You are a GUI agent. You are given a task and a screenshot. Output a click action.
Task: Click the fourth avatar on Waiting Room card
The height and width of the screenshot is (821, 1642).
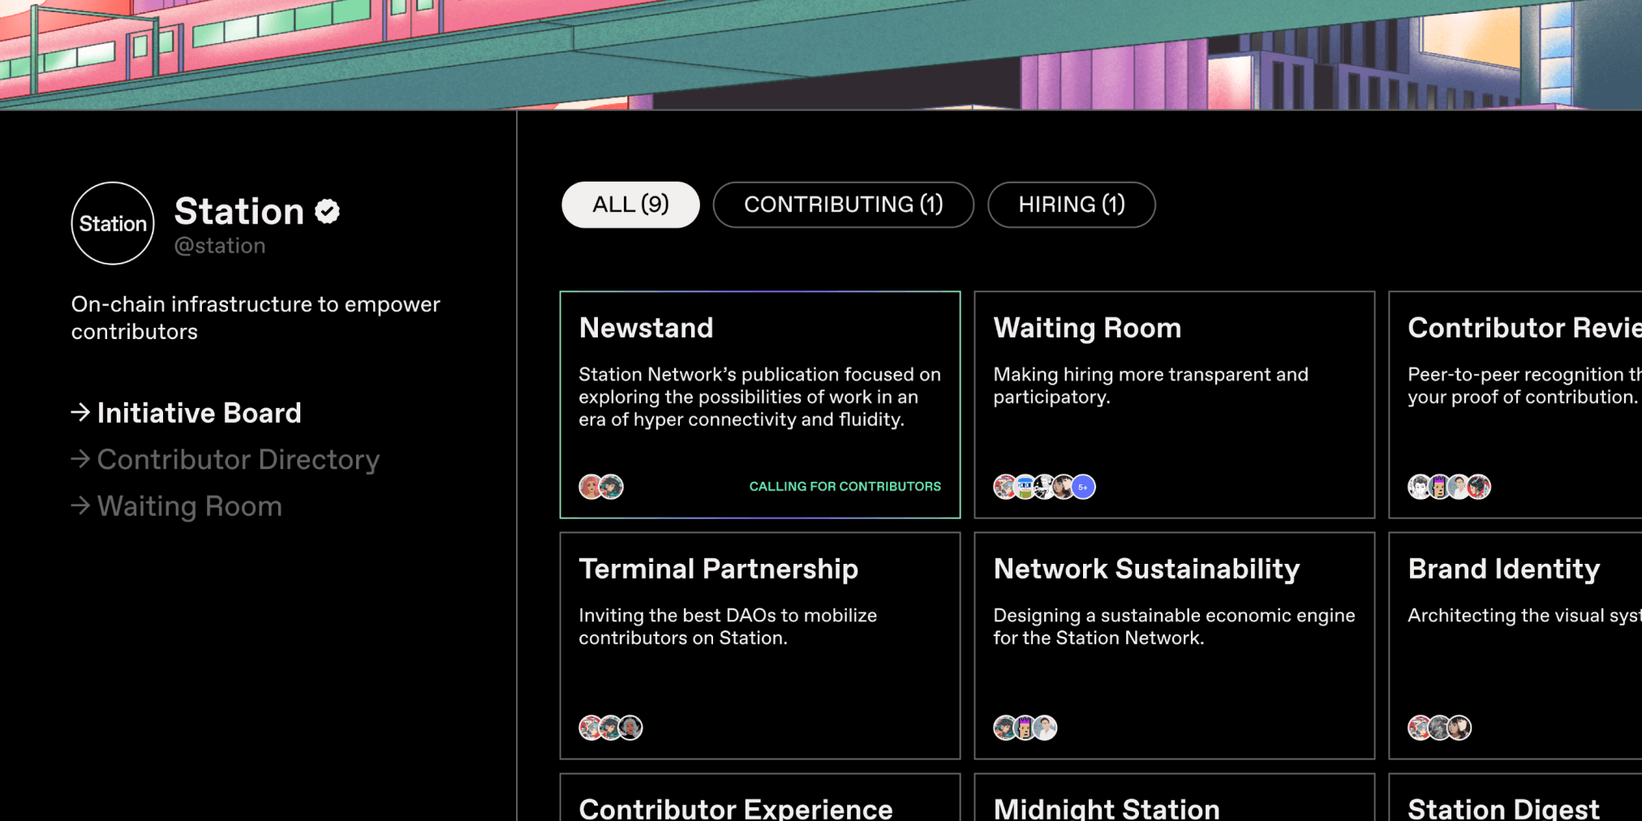tap(1064, 487)
